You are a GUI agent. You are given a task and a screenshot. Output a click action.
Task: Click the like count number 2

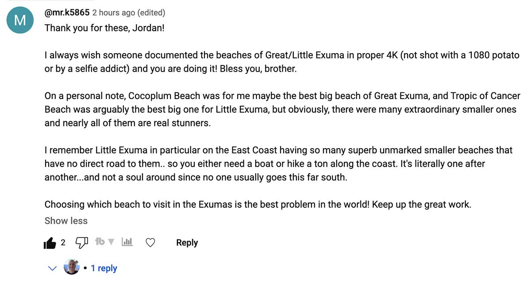[x=63, y=242]
